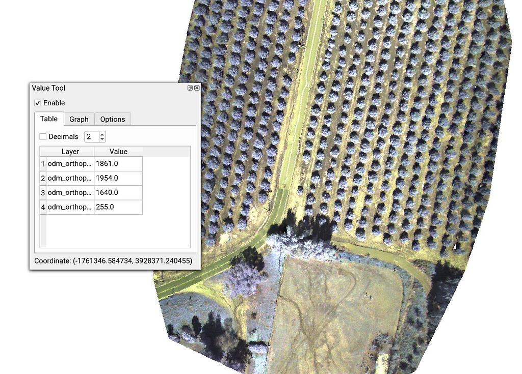The height and width of the screenshot is (374, 522).
Task: Check the Decimals checkbox
Action: click(43, 136)
